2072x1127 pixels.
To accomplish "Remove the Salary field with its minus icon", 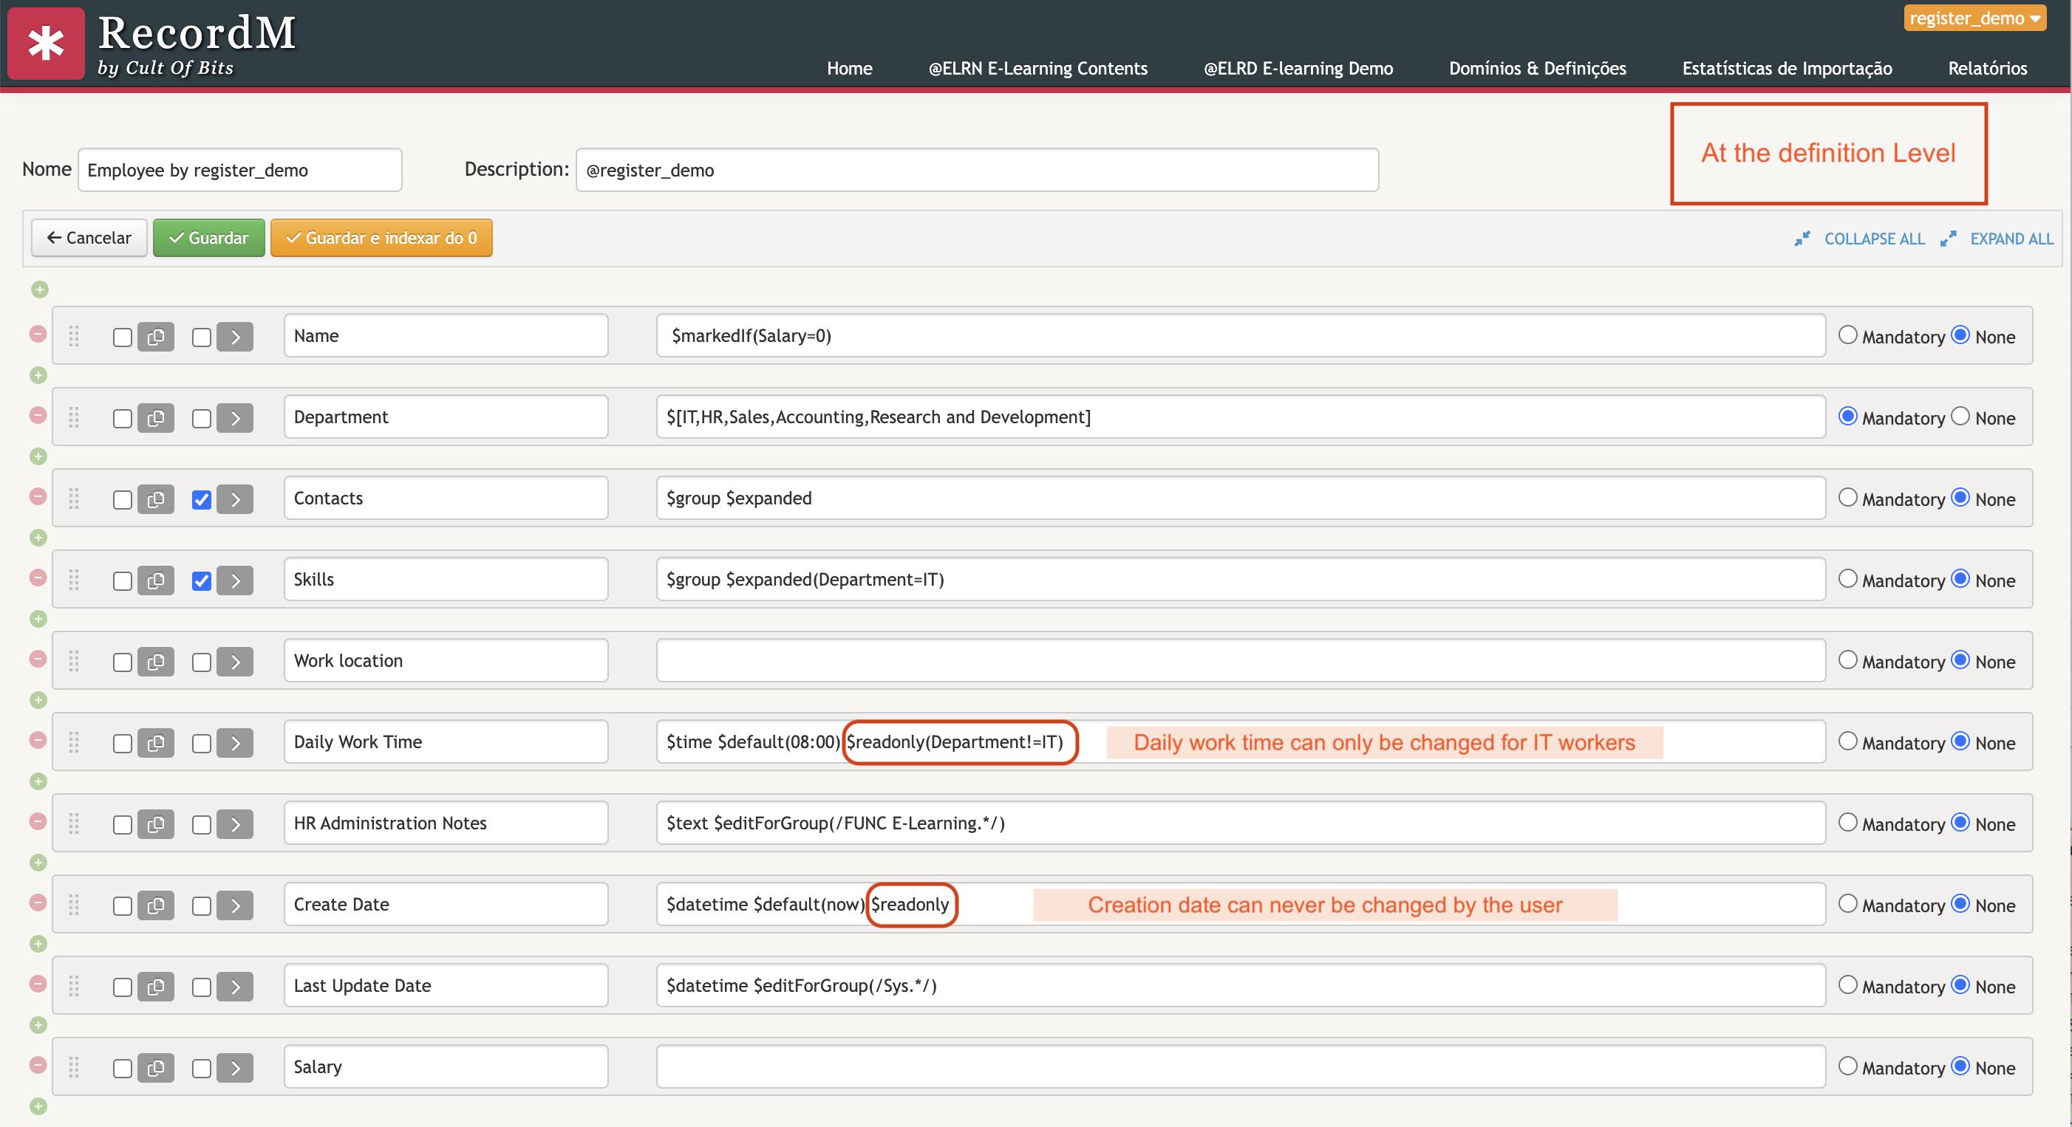I will point(38,1064).
